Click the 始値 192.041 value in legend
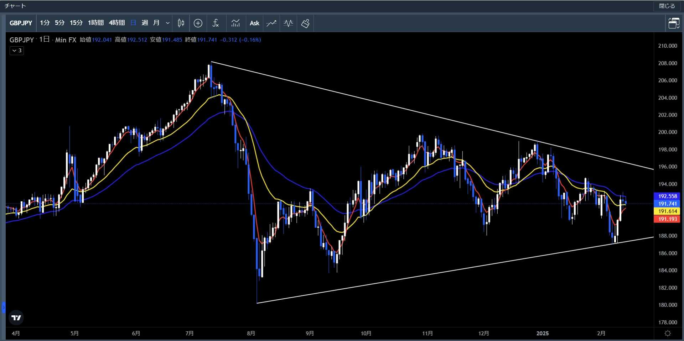The width and height of the screenshot is (684, 341). pos(102,40)
